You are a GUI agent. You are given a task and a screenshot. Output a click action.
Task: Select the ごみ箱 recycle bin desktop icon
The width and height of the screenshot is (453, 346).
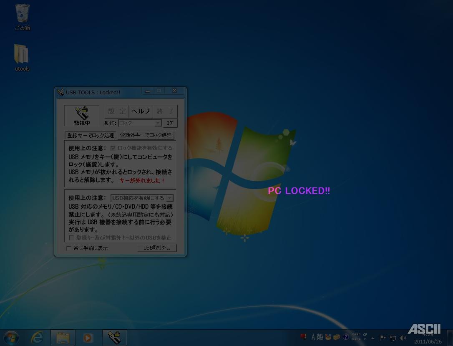pos(22,17)
